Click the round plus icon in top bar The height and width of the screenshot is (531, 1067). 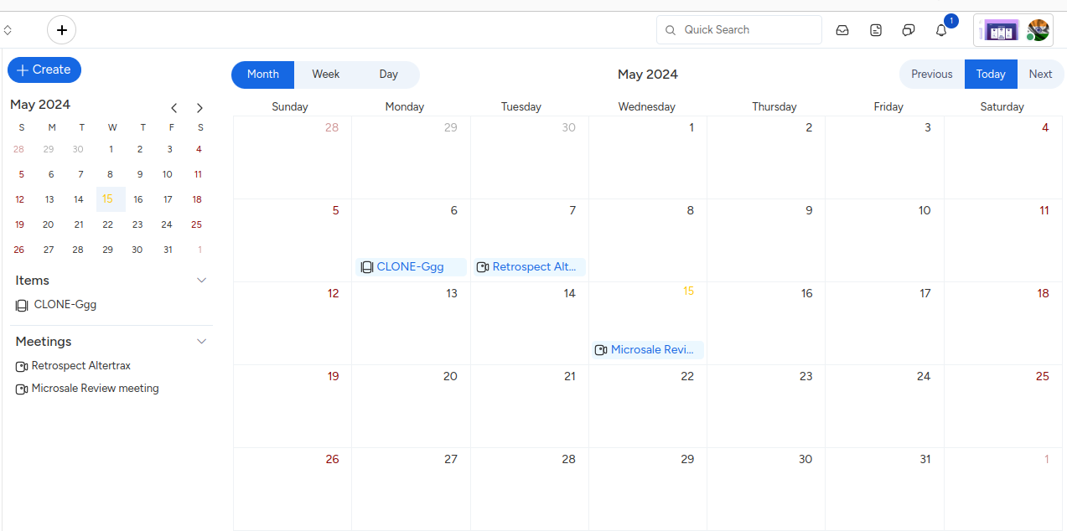[x=61, y=30]
